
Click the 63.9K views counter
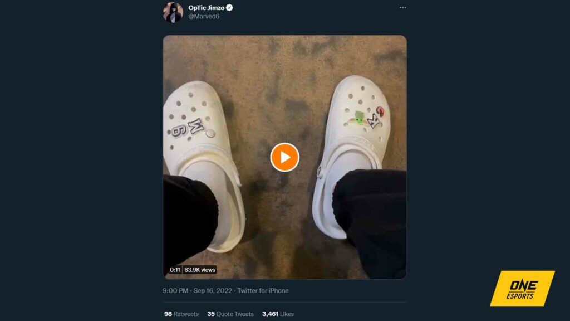click(200, 270)
